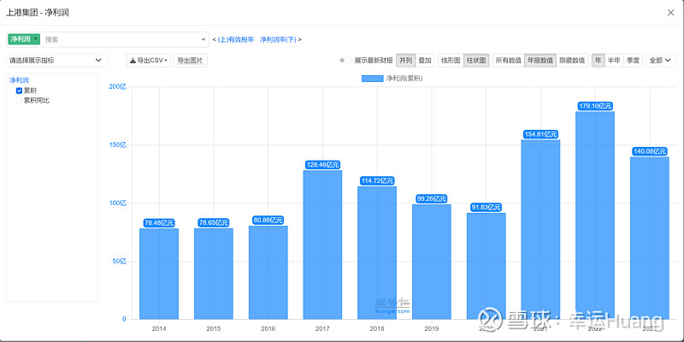Show 年报数值 labels

click(540, 61)
